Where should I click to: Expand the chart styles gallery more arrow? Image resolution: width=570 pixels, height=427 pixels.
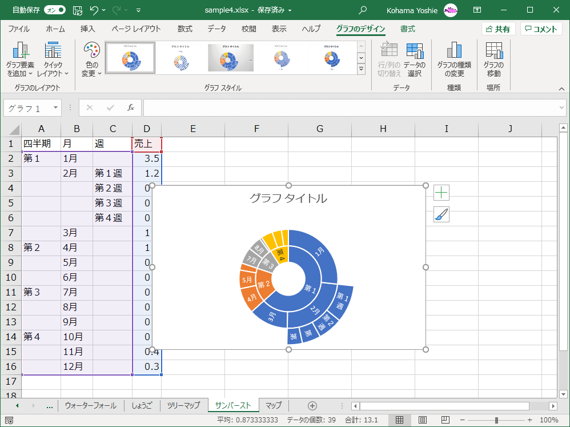pos(361,69)
